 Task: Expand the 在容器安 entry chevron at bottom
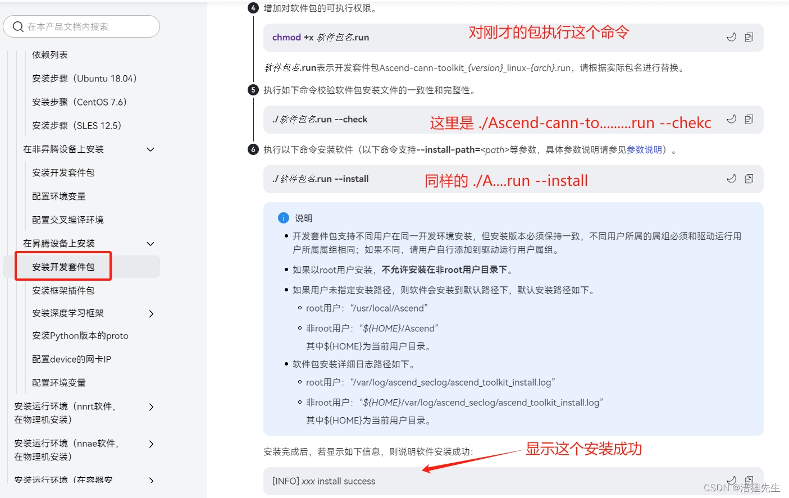pos(150,480)
